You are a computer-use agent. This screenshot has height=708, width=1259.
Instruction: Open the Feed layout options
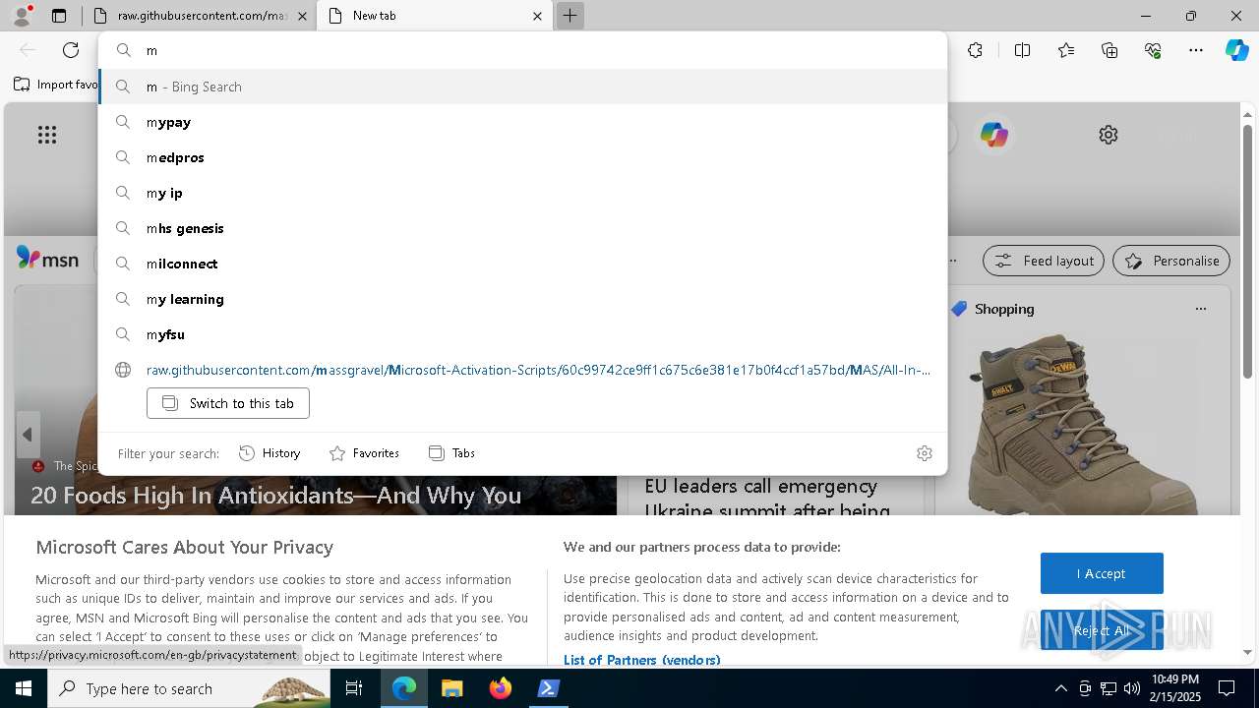point(1044,261)
